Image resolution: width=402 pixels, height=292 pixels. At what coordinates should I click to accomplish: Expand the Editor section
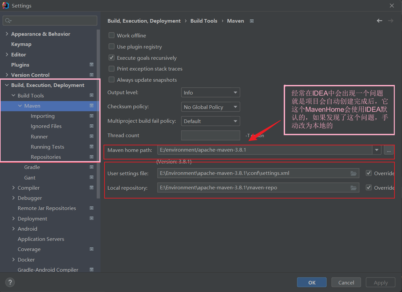pyautogui.click(x=7, y=54)
